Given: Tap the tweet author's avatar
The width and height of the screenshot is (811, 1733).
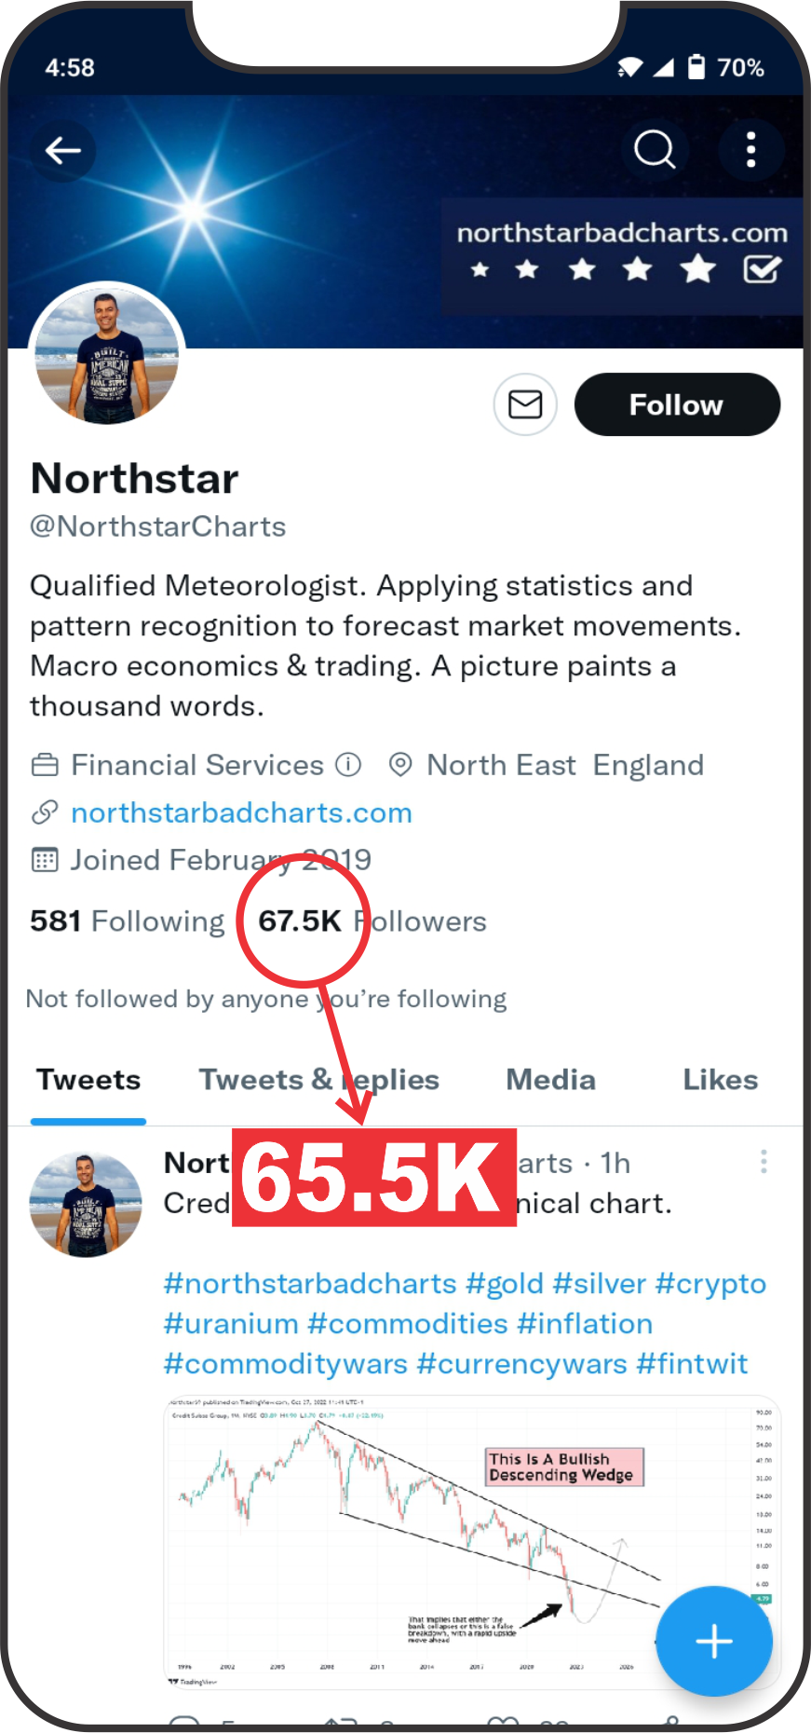Looking at the screenshot, I should (86, 1204).
